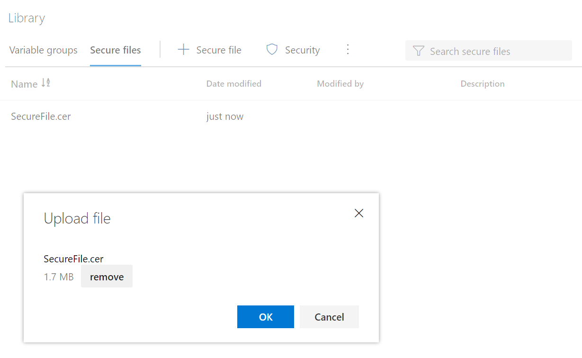Close the Upload file dialog with the X
Viewport: 582px width, 358px height.
coord(358,213)
